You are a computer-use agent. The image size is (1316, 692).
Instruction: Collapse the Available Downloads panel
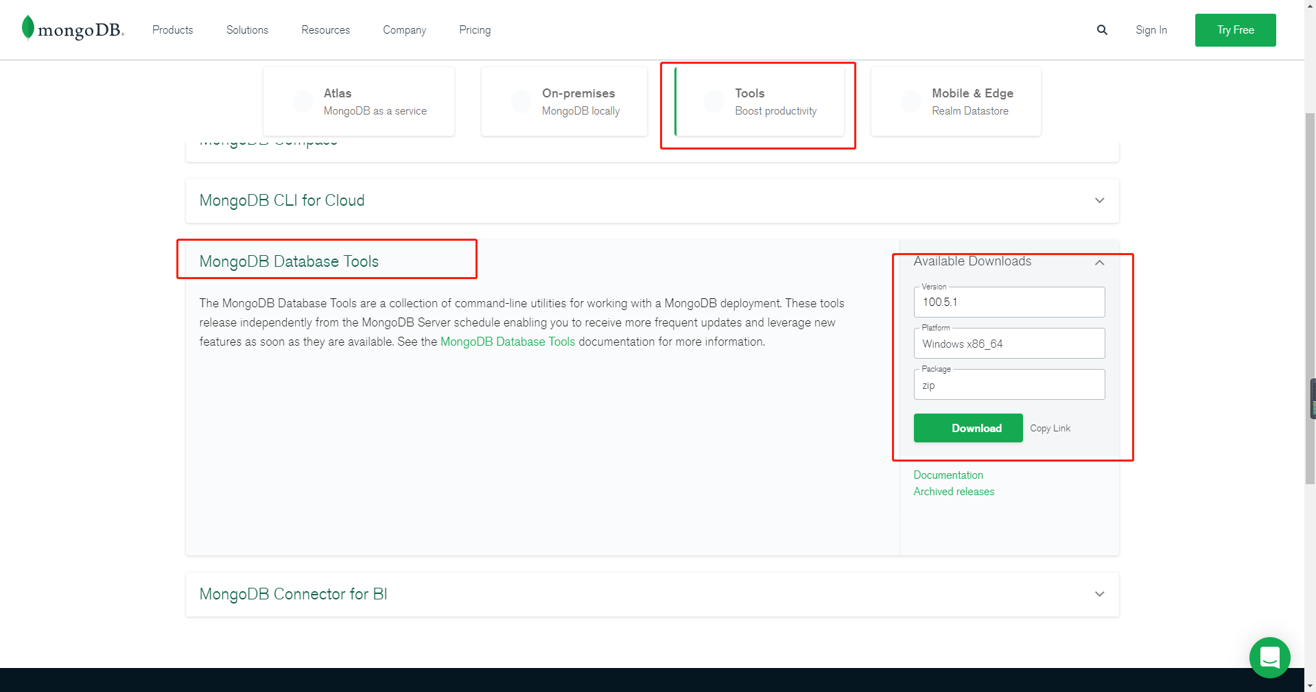pyautogui.click(x=1098, y=263)
